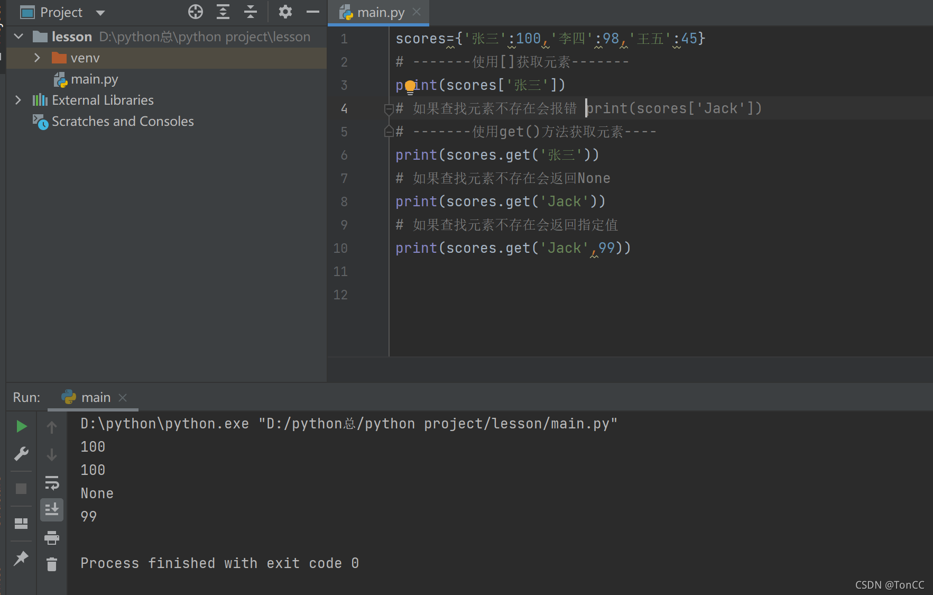Image resolution: width=933 pixels, height=595 pixels.
Task: Click 'Process finished with exit code 0' text
Action: coord(220,563)
